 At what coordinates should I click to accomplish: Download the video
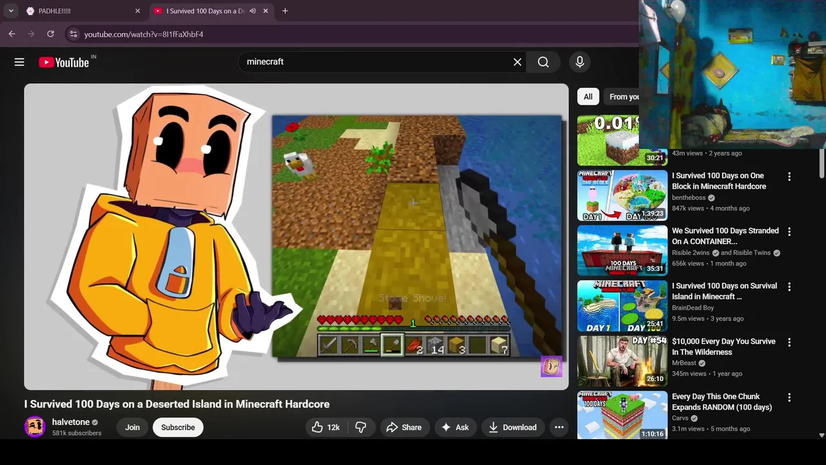point(512,428)
